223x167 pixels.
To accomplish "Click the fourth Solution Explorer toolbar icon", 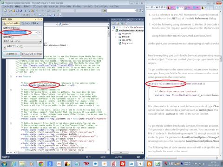I will click(x=125, y=24).
